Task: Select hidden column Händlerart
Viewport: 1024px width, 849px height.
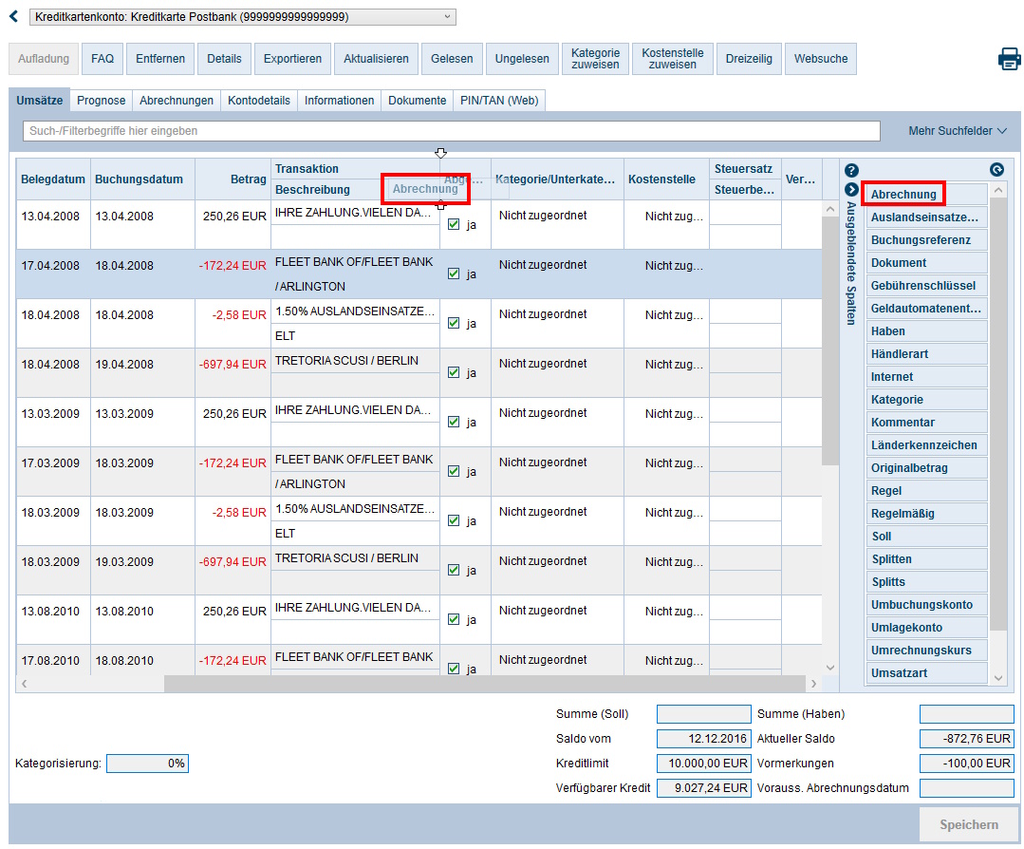Action: click(926, 354)
